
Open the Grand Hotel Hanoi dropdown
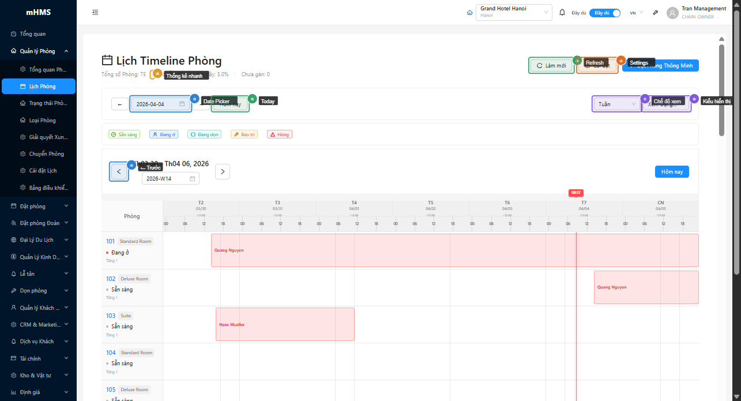tap(514, 12)
